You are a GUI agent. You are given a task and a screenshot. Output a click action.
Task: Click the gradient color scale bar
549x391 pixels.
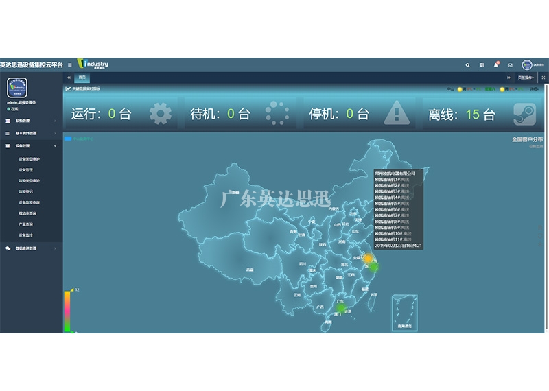tap(67, 311)
